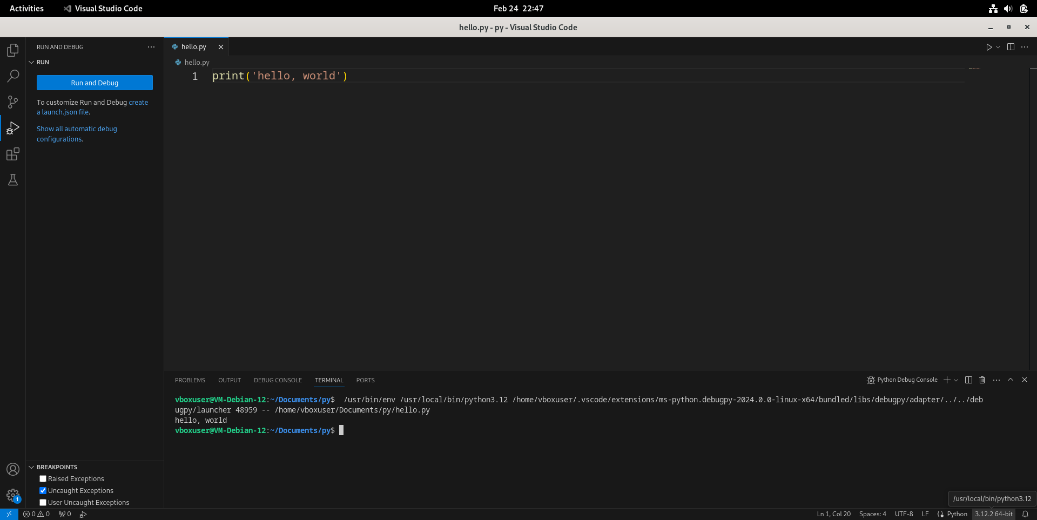Create a new terminal with plus icon
Image resolution: width=1037 pixels, height=520 pixels.
click(x=947, y=380)
